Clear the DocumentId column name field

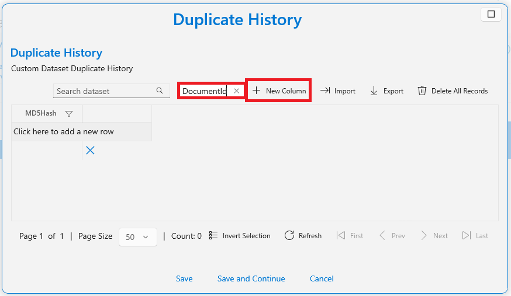(x=237, y=91)
